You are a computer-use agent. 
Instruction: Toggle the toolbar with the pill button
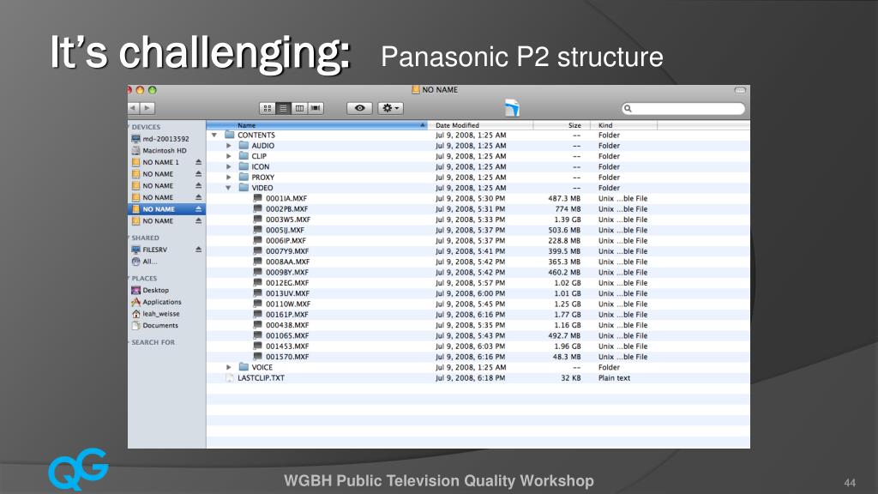pos(740,90)
